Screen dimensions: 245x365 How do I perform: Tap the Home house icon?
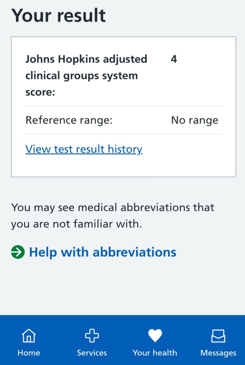coord(29,336)
